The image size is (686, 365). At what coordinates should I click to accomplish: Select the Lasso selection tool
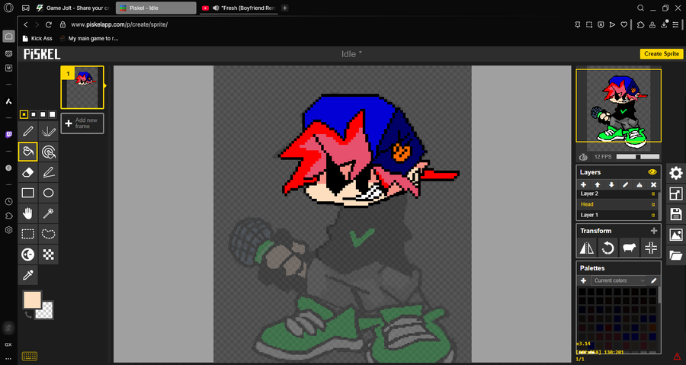[x=49, y=234]
